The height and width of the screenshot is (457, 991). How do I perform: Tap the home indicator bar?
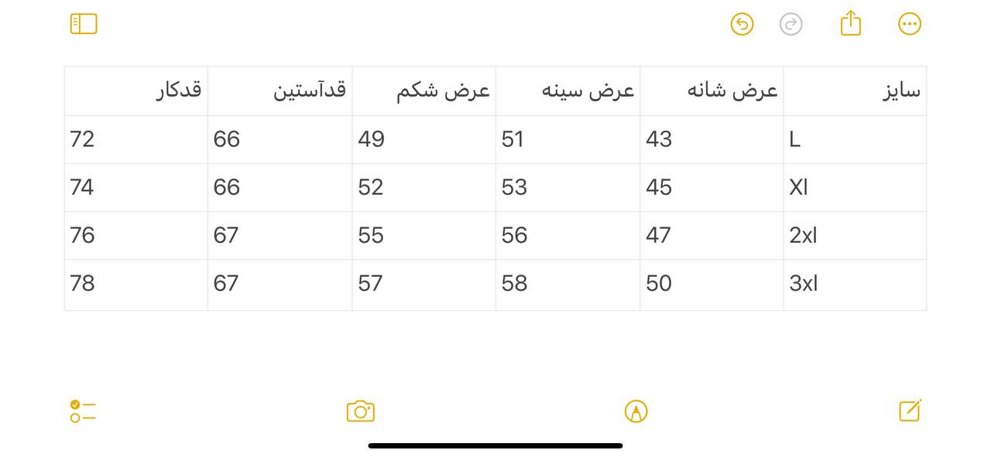[495, 445]
